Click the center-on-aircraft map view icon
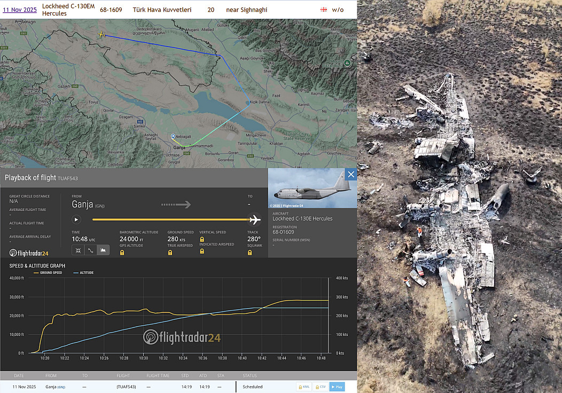 tap(78, 249)
